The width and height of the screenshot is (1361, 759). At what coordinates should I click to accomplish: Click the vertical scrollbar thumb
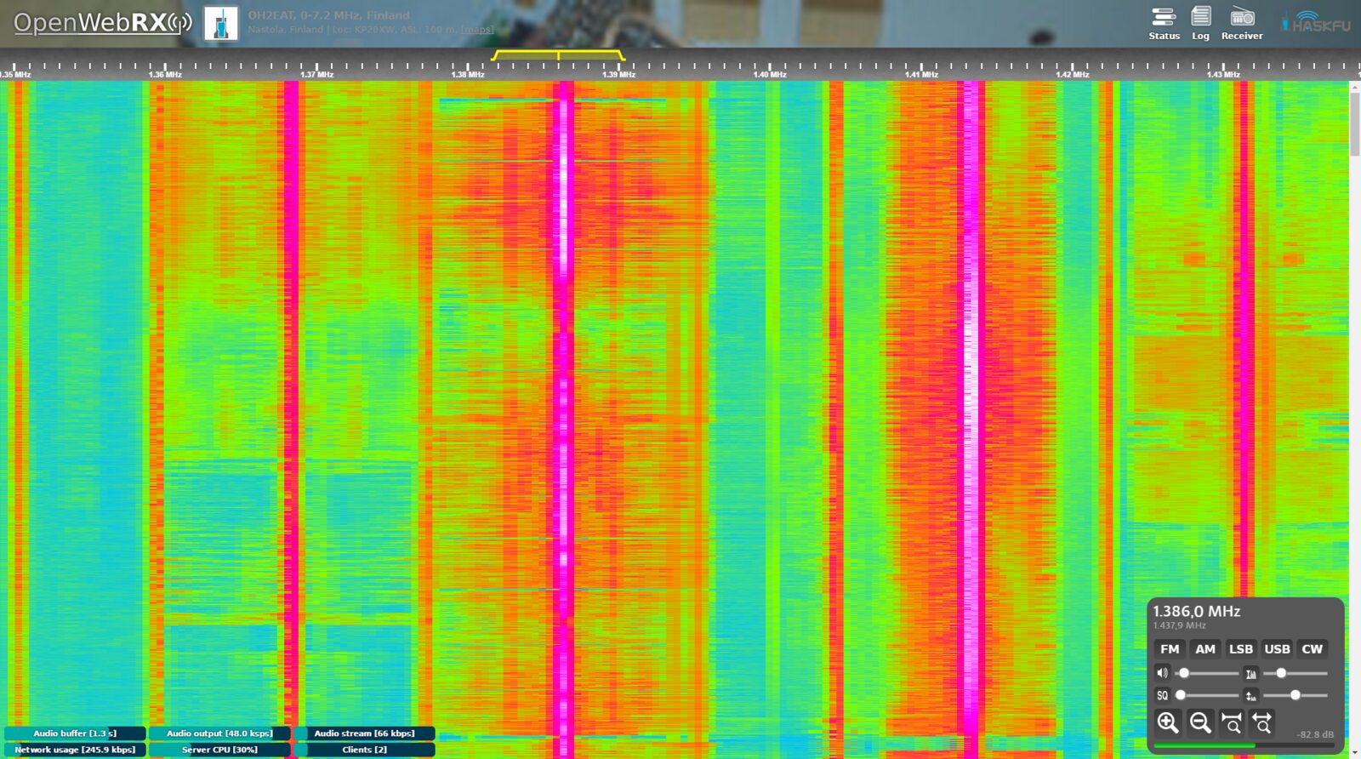pyautogui.click(x=1354, y=124)
